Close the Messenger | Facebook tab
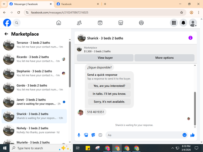 coord(51,4)
